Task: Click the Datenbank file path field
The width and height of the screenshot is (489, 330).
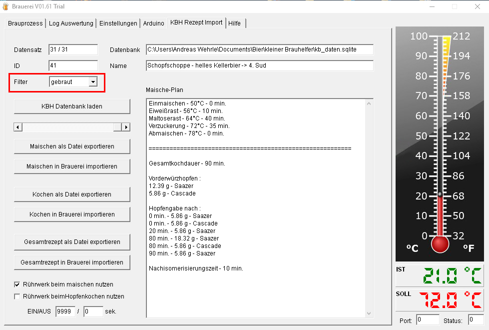Action: (259, 50)
